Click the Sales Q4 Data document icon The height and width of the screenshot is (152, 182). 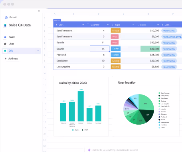(x=5, y=25)
